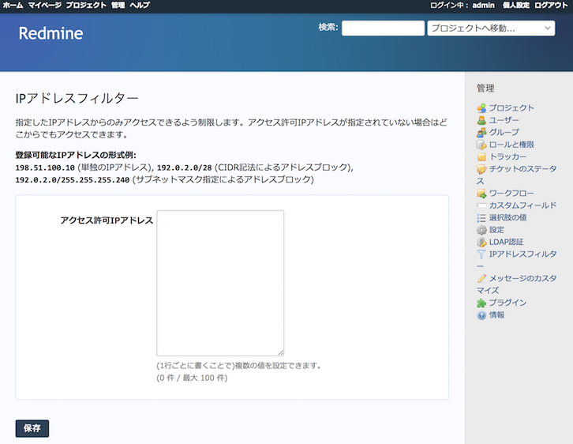This screenshot has width=573, height=444.
Task: Click the Settings gear icon in sidebar
Action: point(481,230)
